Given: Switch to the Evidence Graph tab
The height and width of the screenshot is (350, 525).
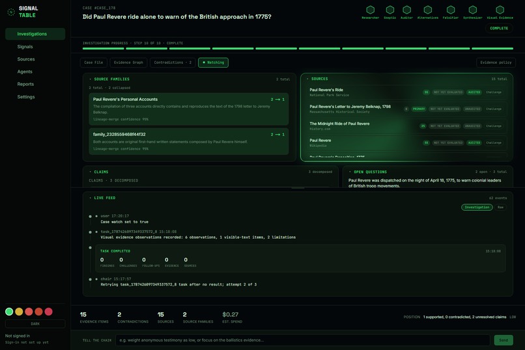Looking at the screenshot, I should click(128, 62).
